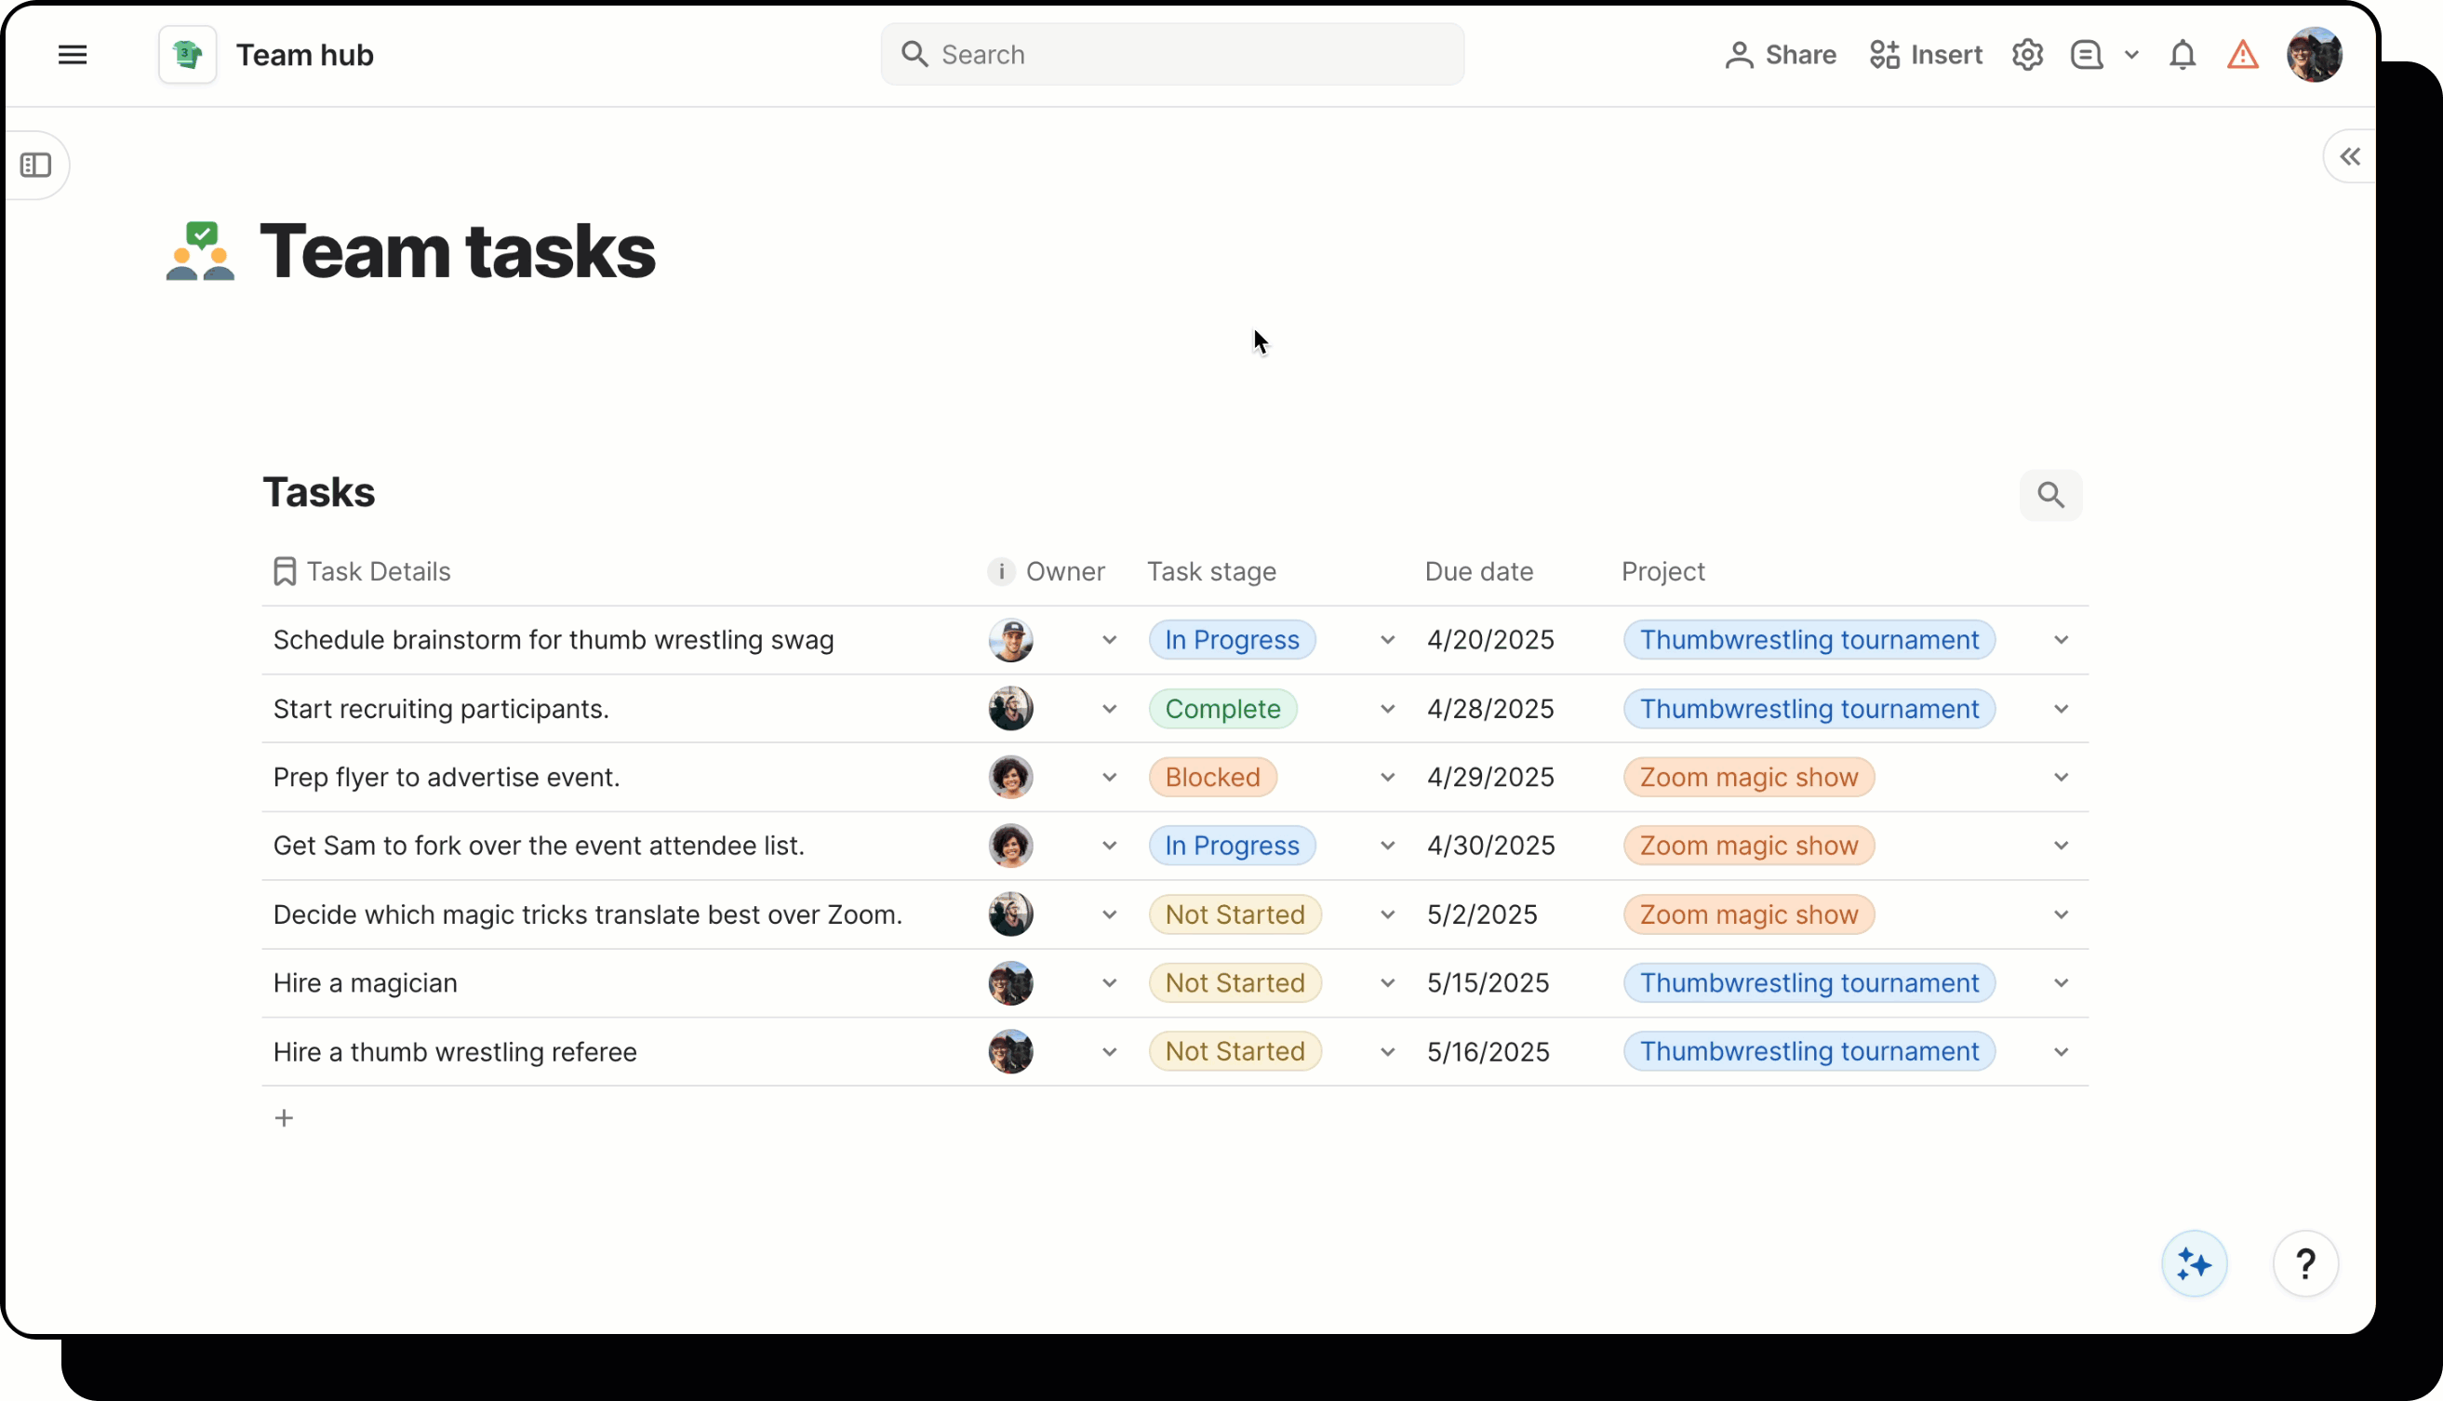Open Project dropdown for Start recruiting participants
2443x1401 pixels.
click(2060, 709)
